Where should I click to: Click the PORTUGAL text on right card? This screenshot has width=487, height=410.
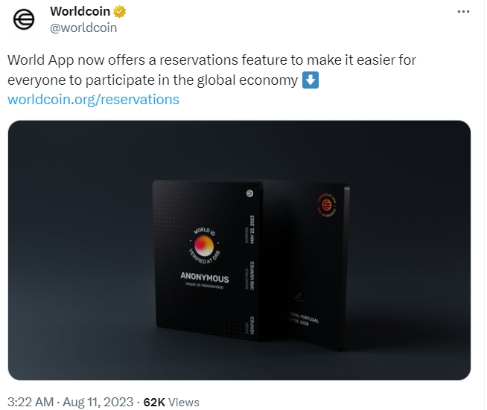pos(303,318)
